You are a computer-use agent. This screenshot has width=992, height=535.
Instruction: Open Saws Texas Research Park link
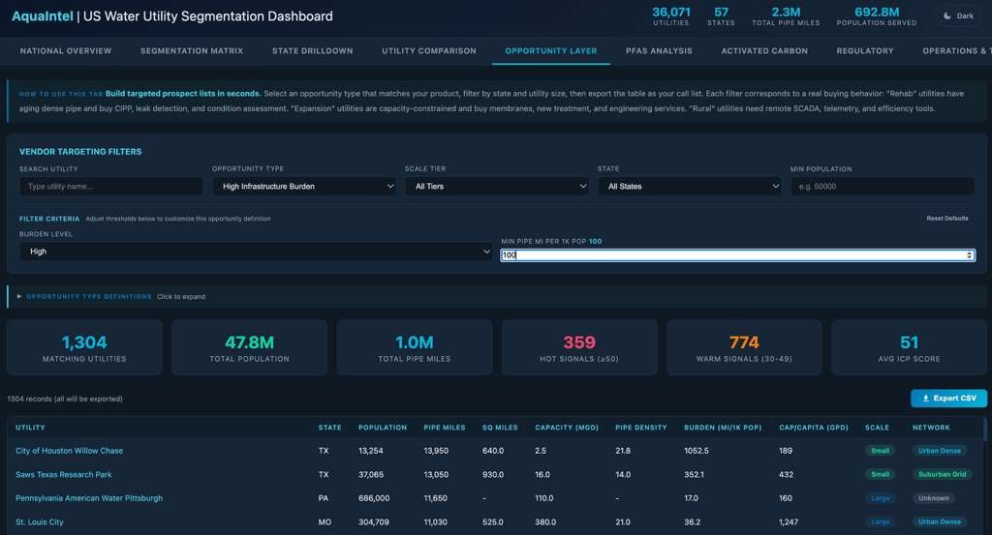pos(63,474)
